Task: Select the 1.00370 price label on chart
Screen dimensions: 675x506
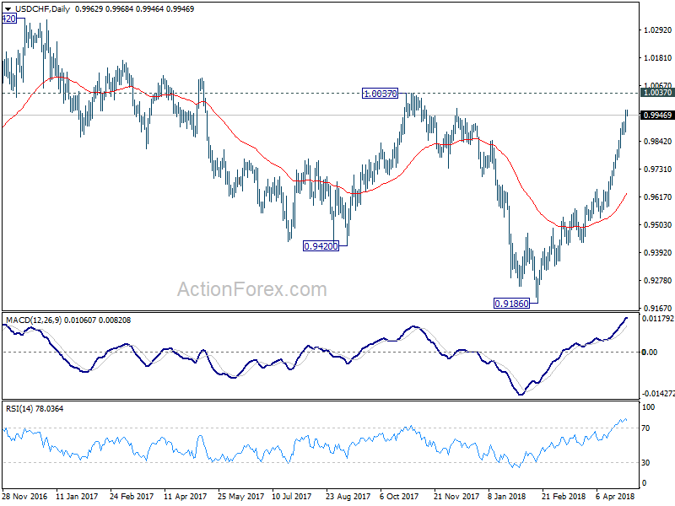Action: pyautogui.click(x=381, y=94)
